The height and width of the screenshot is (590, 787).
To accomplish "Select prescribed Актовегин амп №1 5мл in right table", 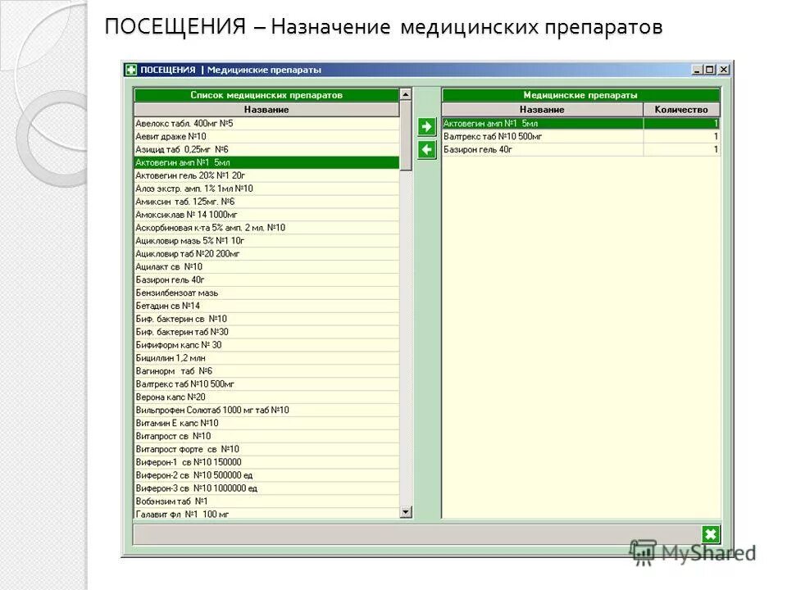I will click(543, 124).
